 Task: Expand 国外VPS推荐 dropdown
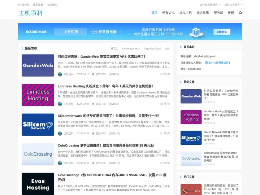tap(233, 5)
